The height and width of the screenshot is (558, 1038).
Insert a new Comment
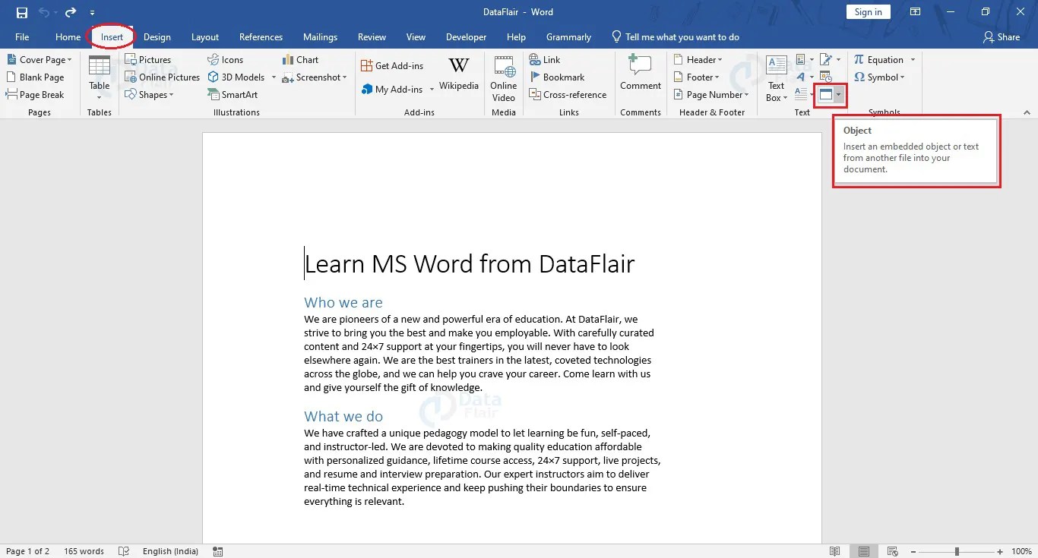pos(640,74)
